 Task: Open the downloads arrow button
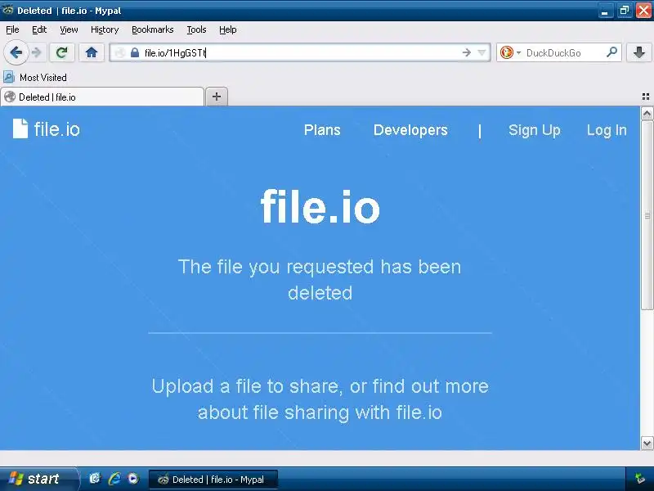(x=639, y=52)
